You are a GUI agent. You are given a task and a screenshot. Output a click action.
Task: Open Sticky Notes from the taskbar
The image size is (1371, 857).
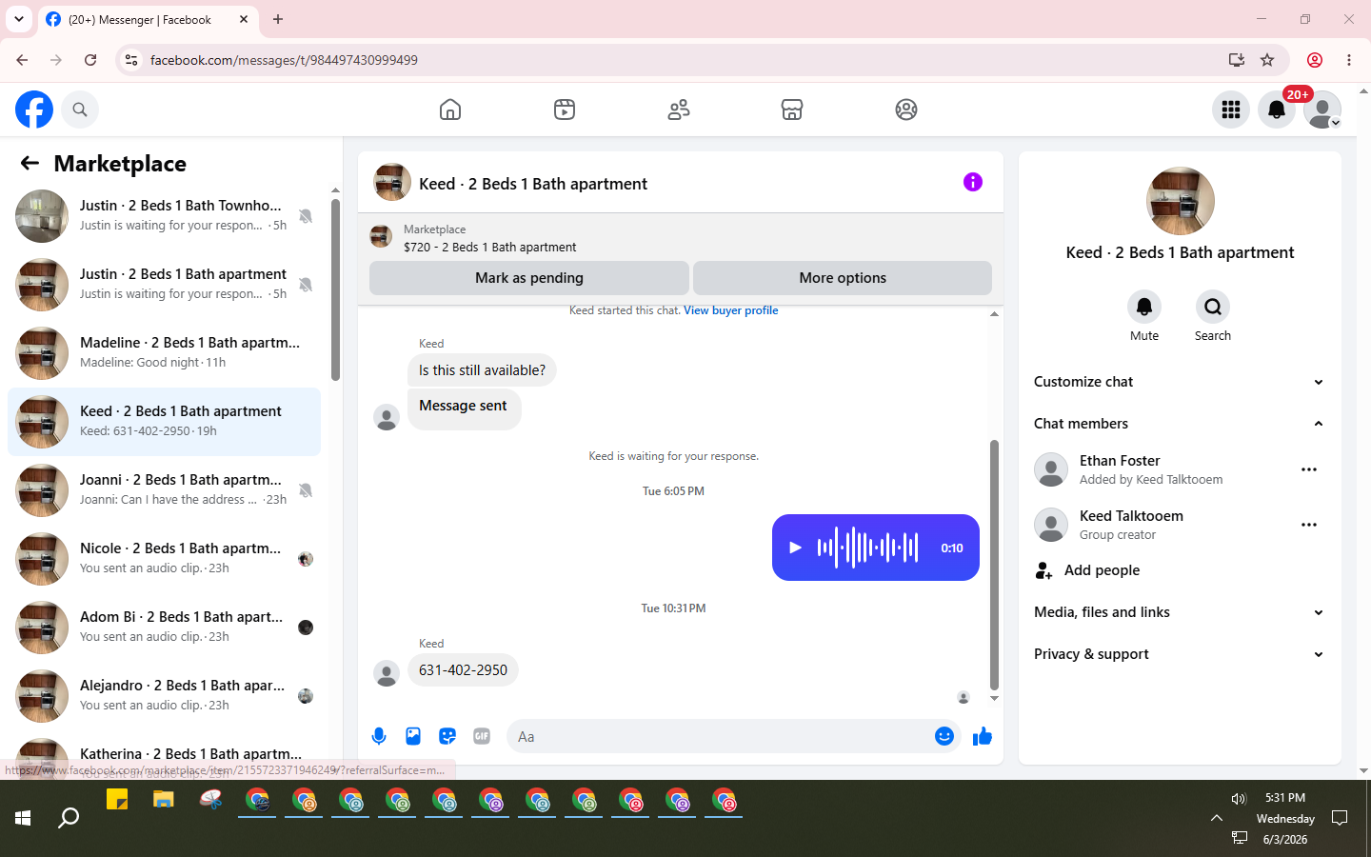point(117,800)
